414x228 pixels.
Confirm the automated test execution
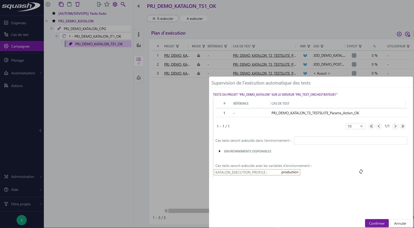(377, 223)
